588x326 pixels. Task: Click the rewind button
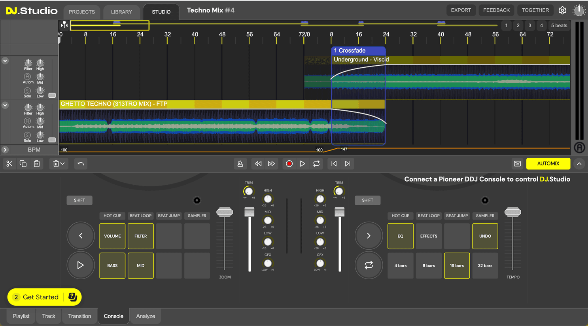click(x=258, y=164)
